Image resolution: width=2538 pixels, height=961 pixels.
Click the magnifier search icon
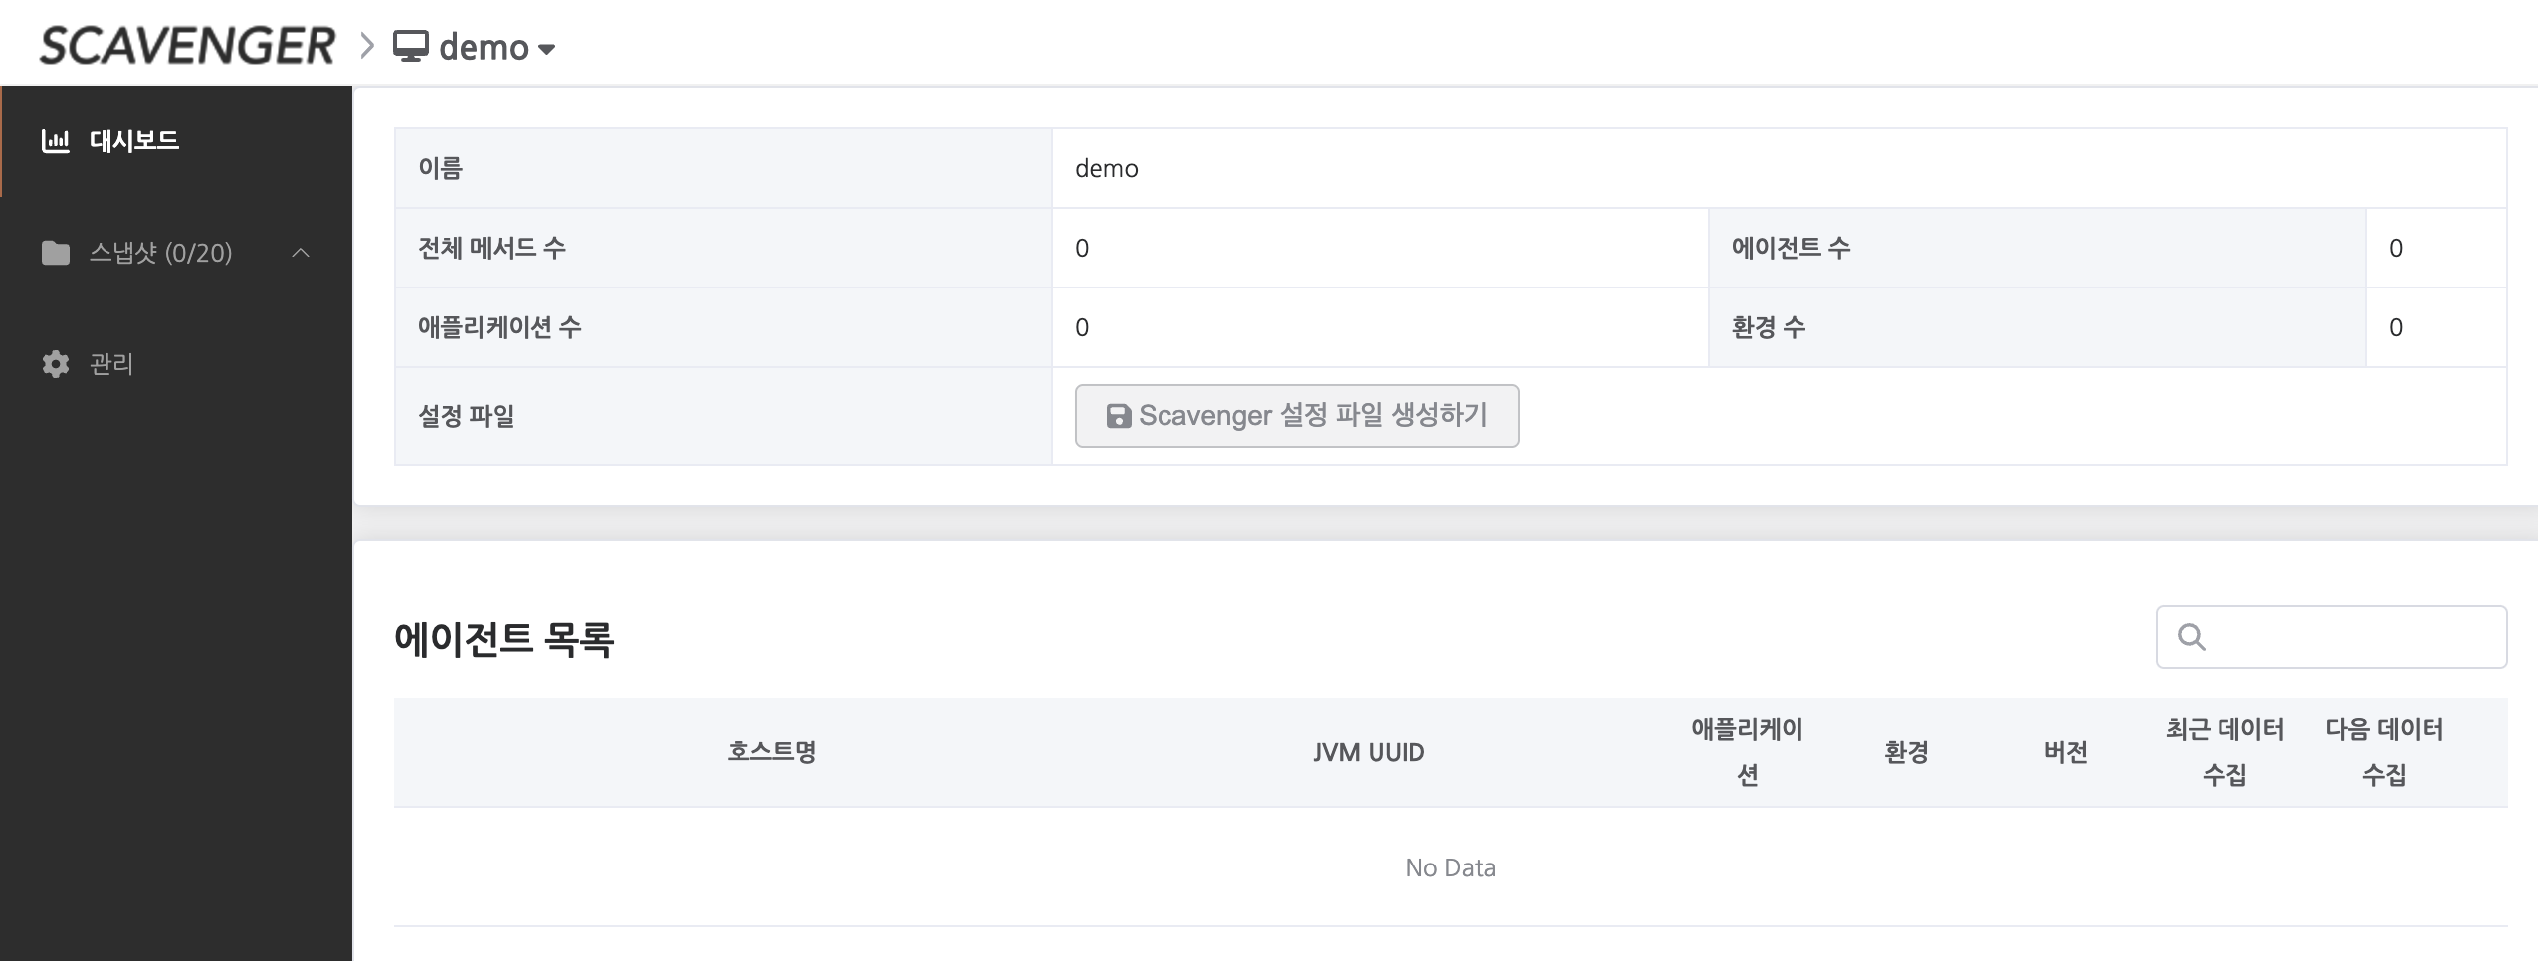point(2191,637)
